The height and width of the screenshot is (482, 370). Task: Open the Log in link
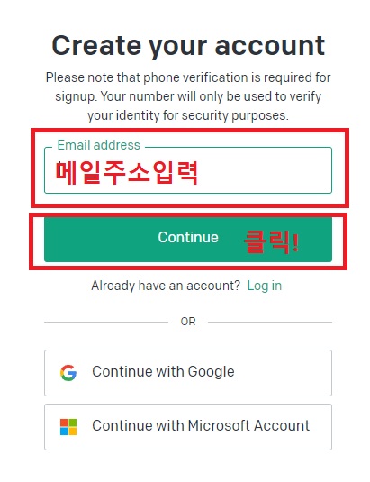pos(265,286)
